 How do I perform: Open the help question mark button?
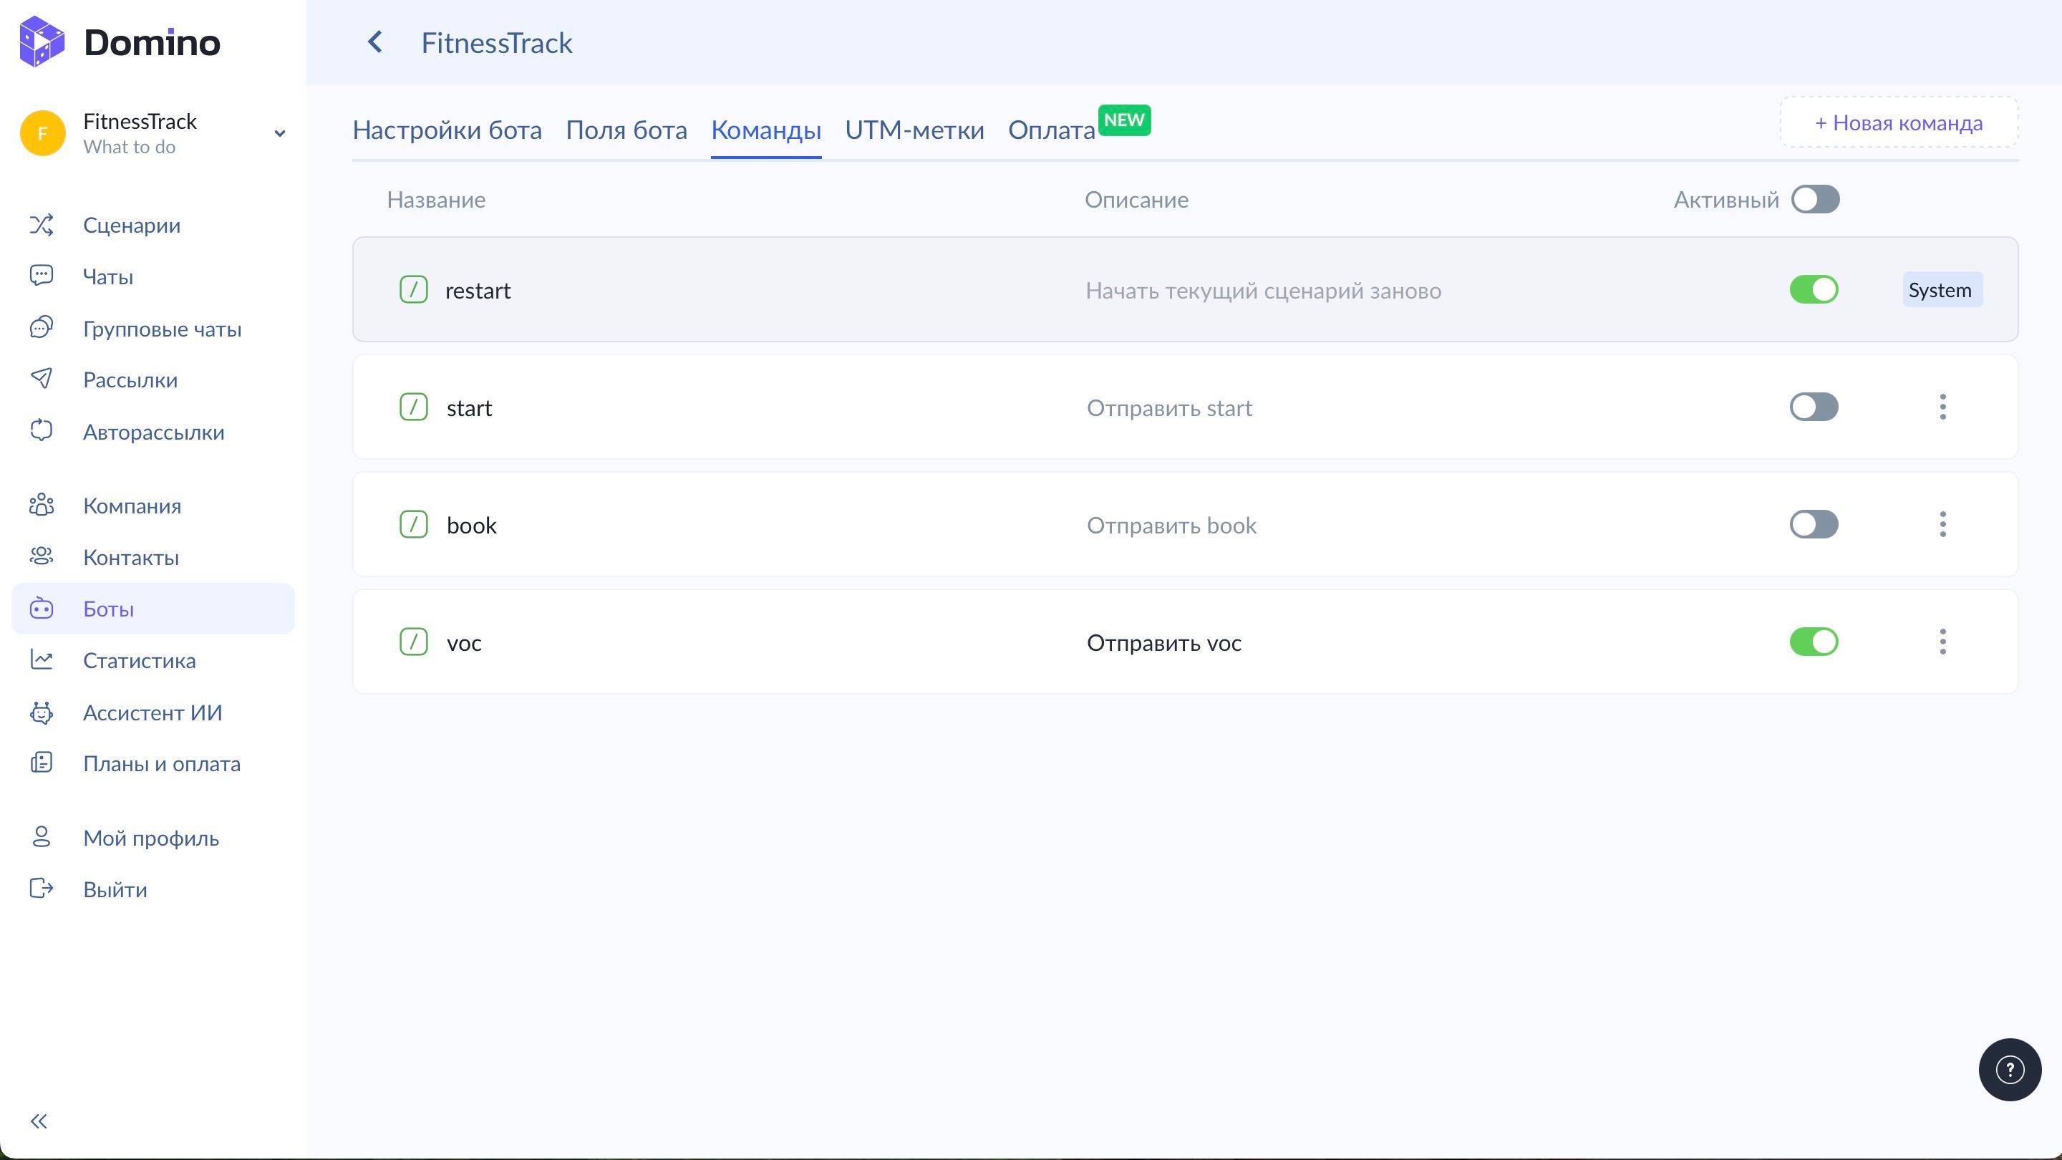click(2009, 1070)
